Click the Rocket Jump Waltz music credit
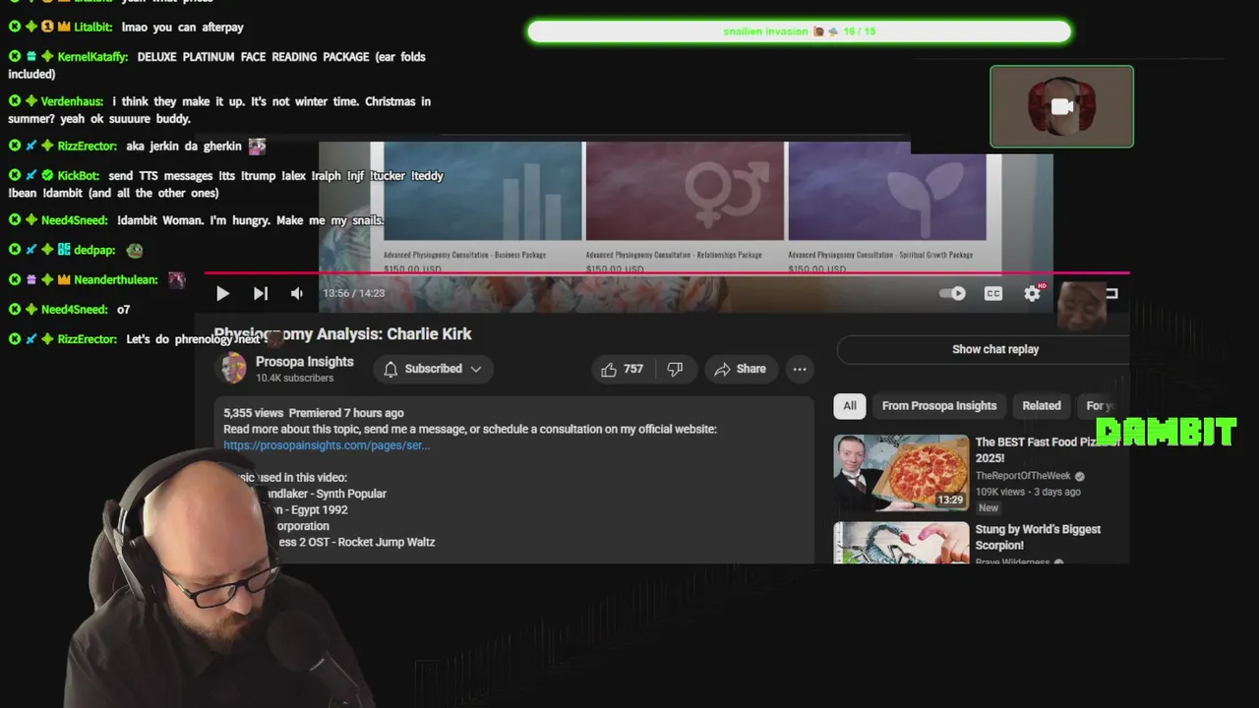The width and height of the screenshot is (1259, 708). (x=356, y=542)
